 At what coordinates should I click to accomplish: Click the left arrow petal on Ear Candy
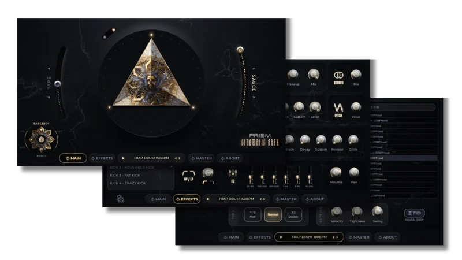click(x=32, y=139)
